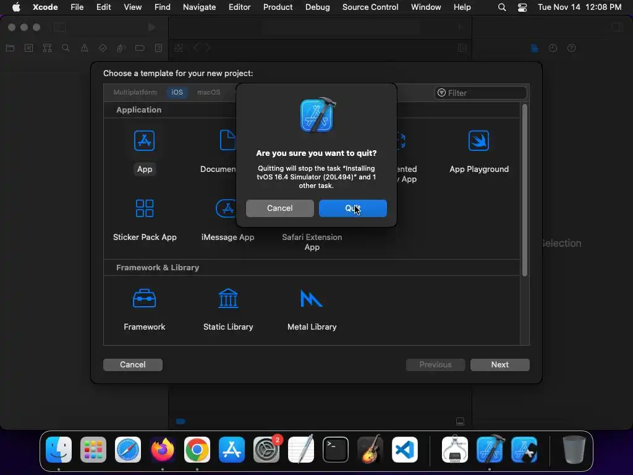Show the Find navigator magnifier icon
The image size is (633, 475).
coord(66,48)
